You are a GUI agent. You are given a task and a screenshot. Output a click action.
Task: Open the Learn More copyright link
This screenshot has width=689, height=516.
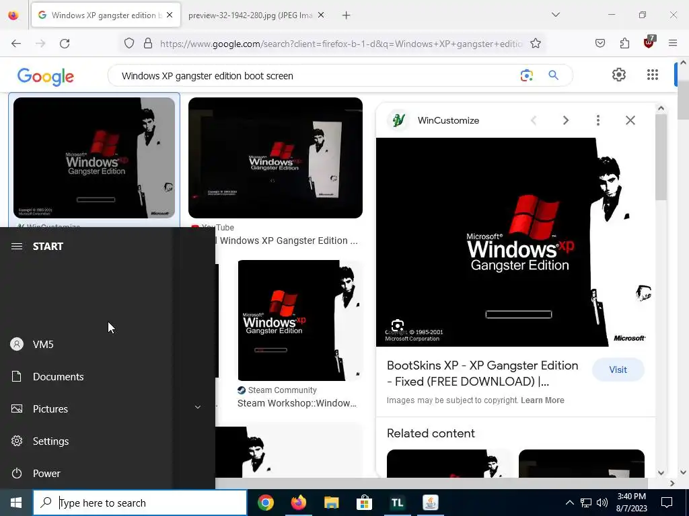coord(542,400)
